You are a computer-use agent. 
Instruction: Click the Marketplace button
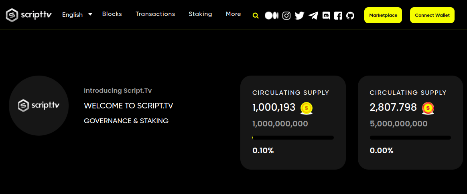(383, 15)
